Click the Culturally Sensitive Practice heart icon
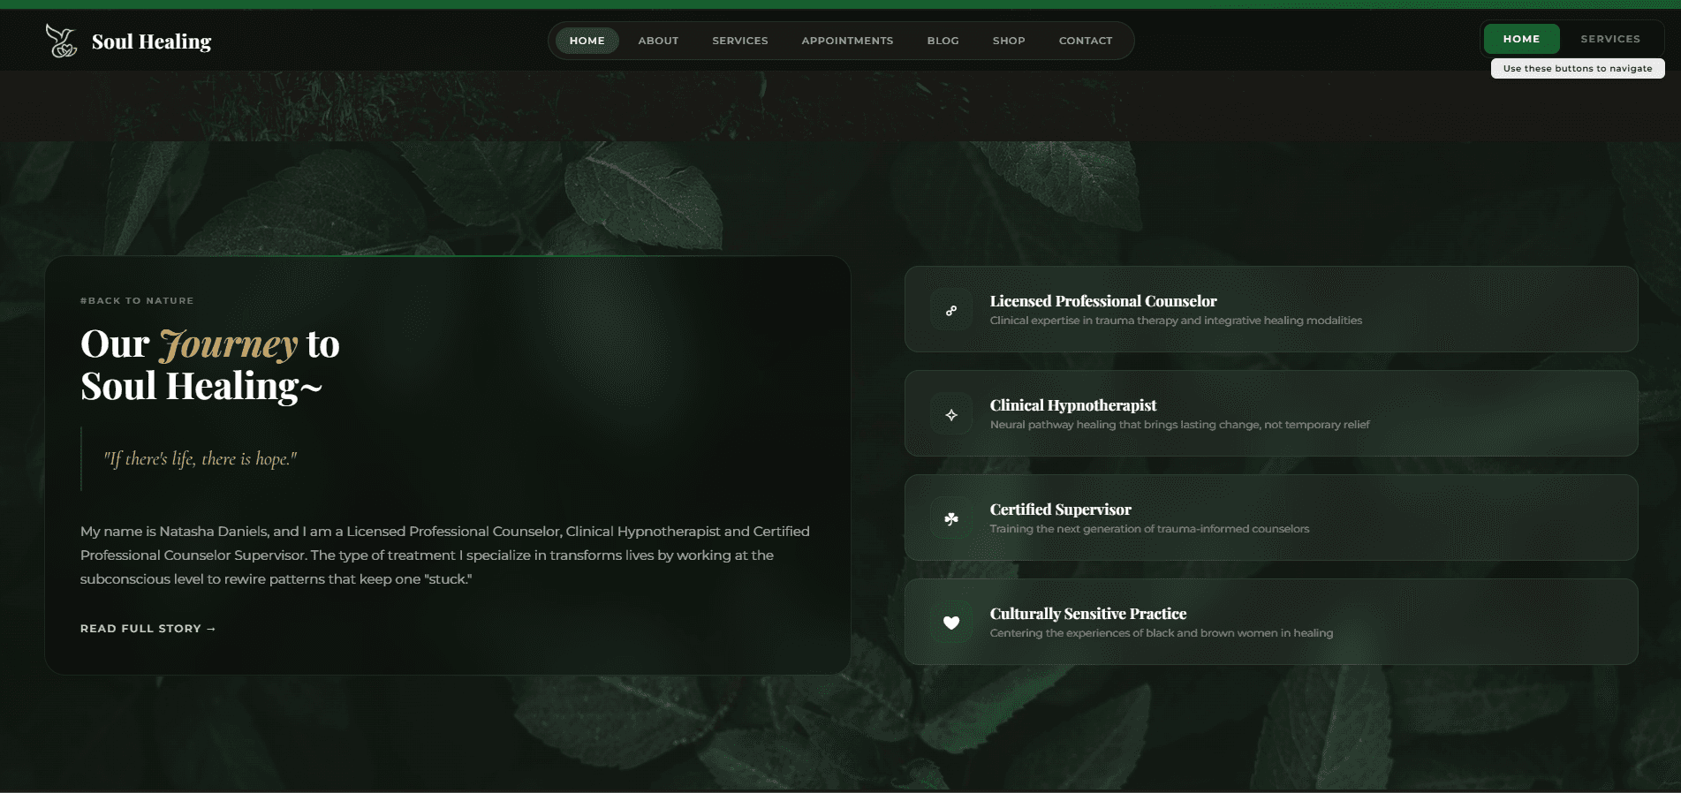Image resolution: width=1681 pixels, height=793 pixels. pyautogui.click(x=951, y=623)
